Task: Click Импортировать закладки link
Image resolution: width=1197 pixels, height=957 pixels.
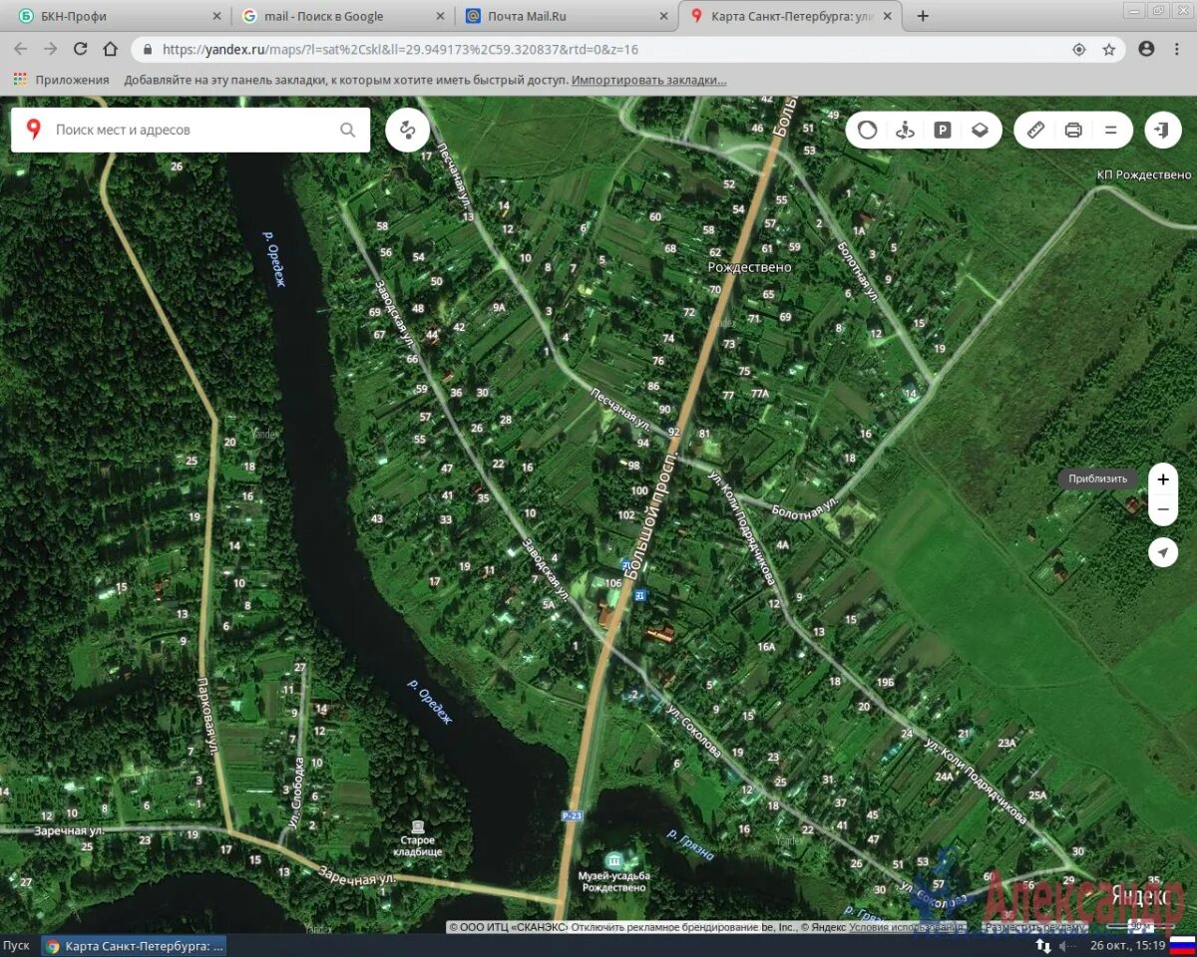Action: [648, 80]
